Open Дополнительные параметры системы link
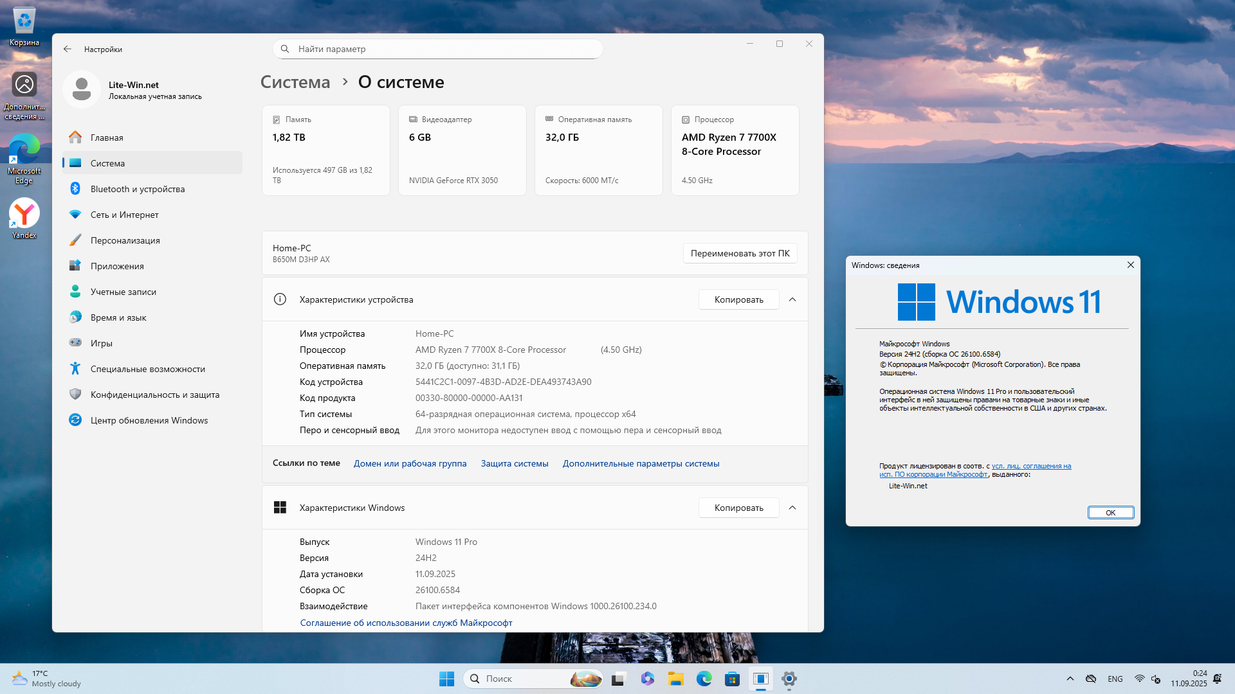The image size is (1235, 694). tap(641, 463)
